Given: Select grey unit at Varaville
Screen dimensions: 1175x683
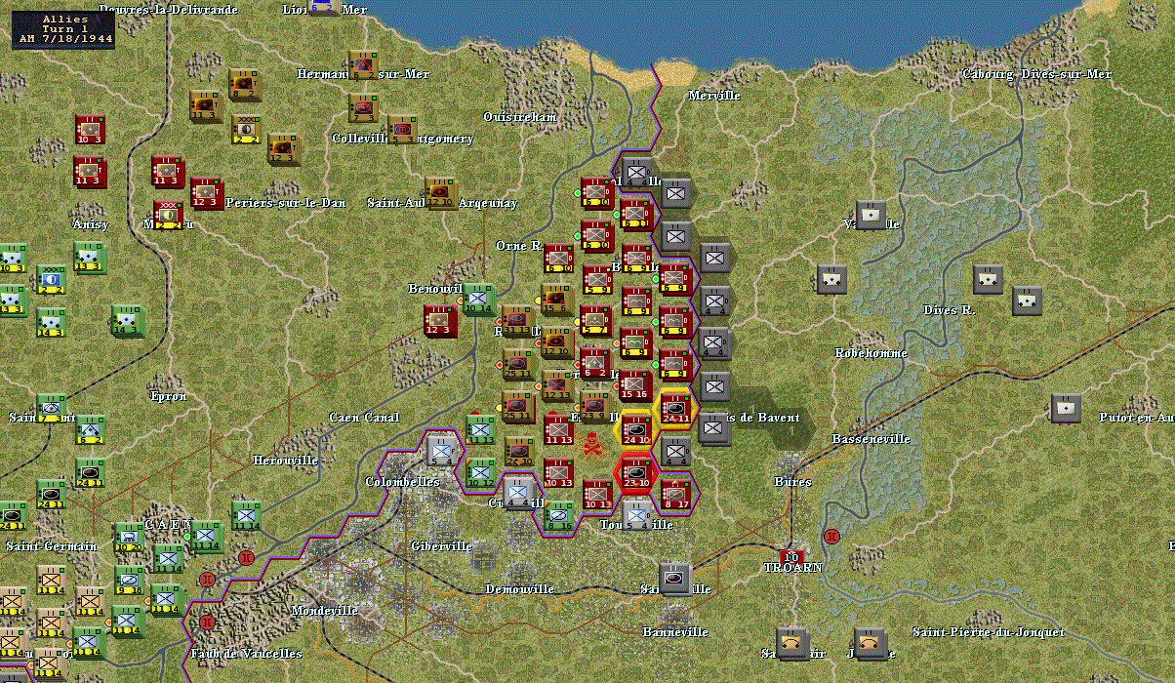Looking at the screenshot, I should (871, 215).
